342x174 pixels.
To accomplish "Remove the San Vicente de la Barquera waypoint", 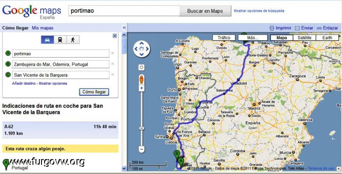I will pos(112,74).
